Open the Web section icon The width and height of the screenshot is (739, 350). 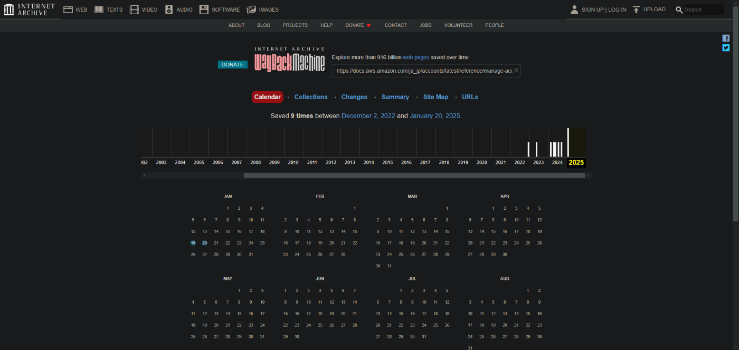tap(68, 9)
